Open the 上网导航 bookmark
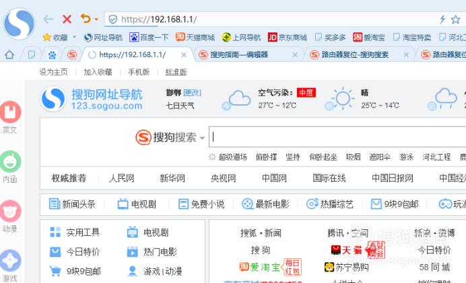The image size is (466, 283). coord(241,38)
